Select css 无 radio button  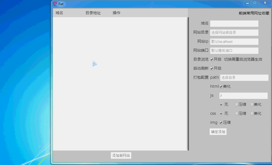point(221,114)
